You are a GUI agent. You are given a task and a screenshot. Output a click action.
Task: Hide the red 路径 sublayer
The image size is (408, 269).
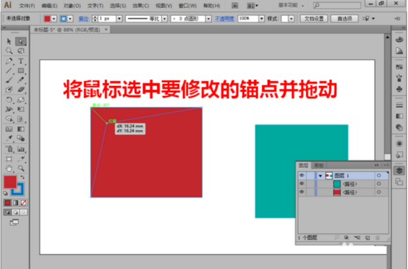(301, 192)
